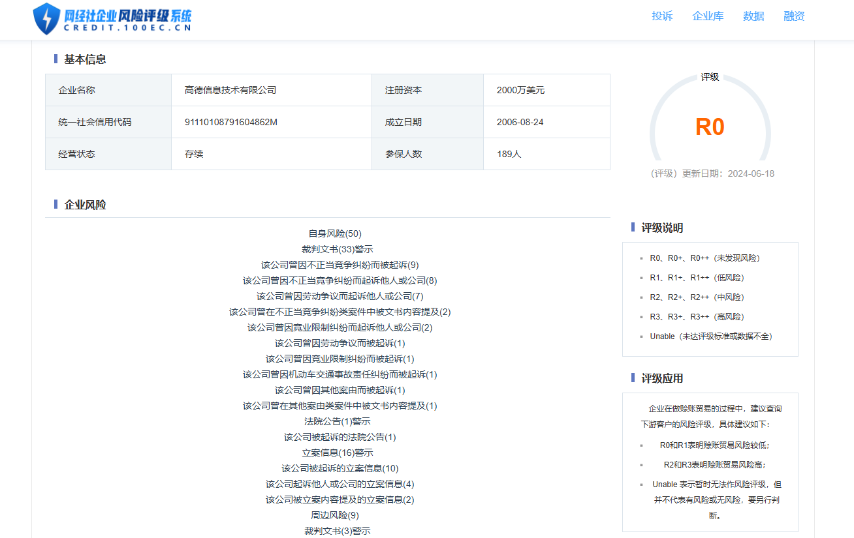
Task: Click the R2、R2+、R2++ medium risk line
Action: [x=697, y=297]
